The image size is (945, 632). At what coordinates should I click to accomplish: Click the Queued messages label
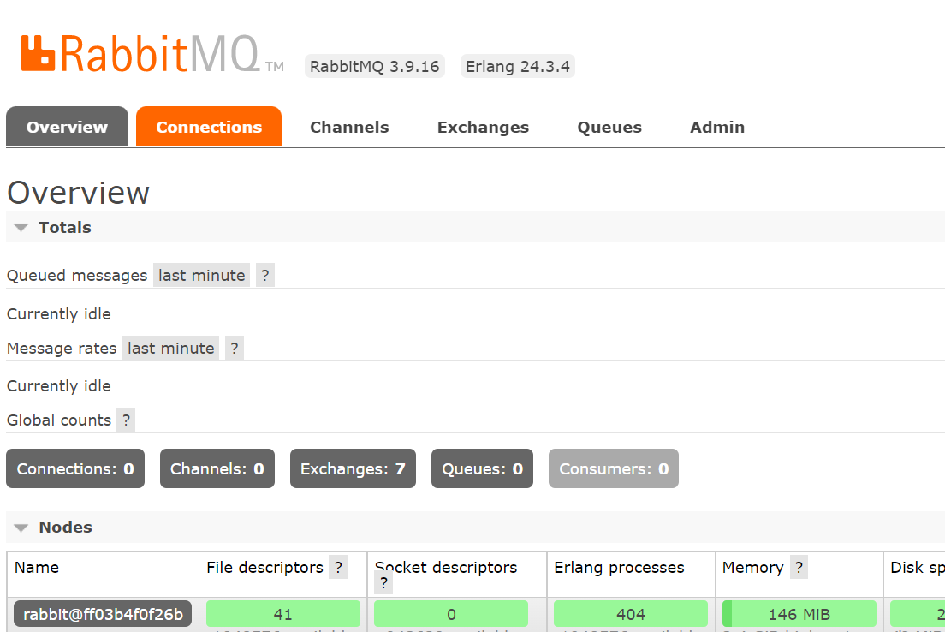77,276
